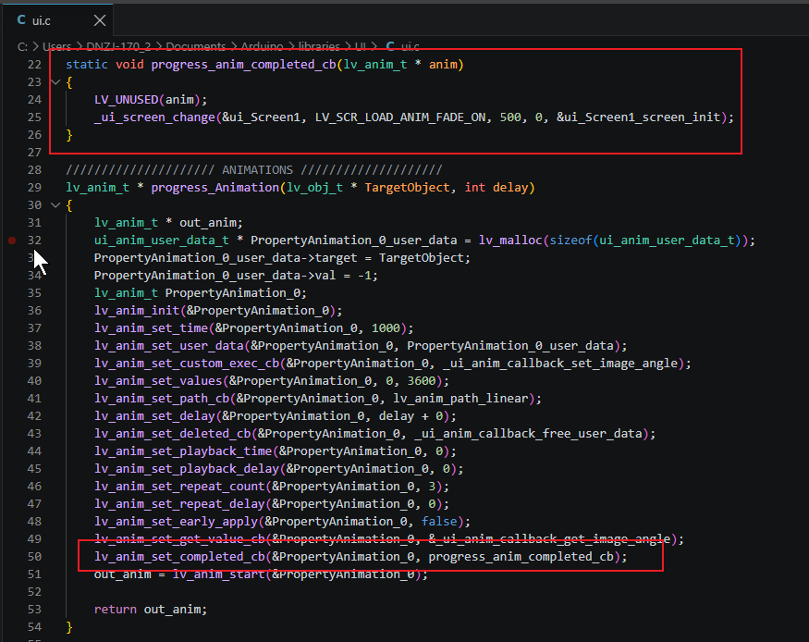Click lv_anim_init call on line 36
The height and width of the screenshot is (642, 809).
click(x=136, y=311)
